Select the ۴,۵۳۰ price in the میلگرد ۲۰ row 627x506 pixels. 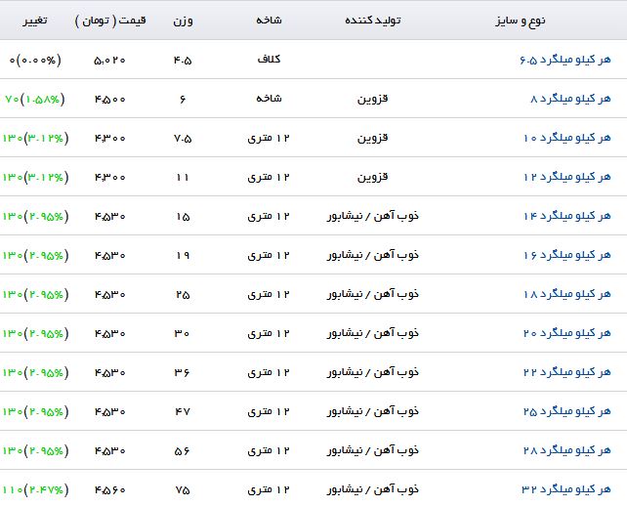coord(110,334)
